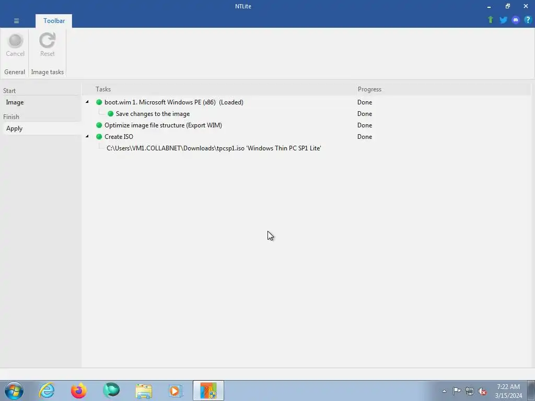Screen dimensions: 535x401
Task: Select the Toolbar tab
Action: (54, 21)
